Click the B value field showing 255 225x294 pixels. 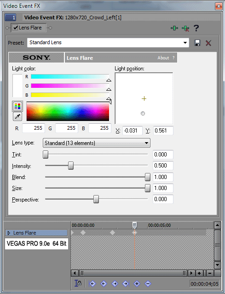100,128
